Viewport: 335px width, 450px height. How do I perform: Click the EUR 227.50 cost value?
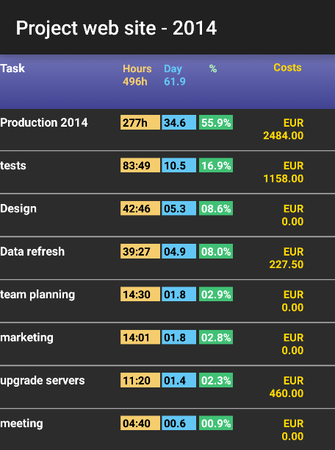click(x=287, y=258)
